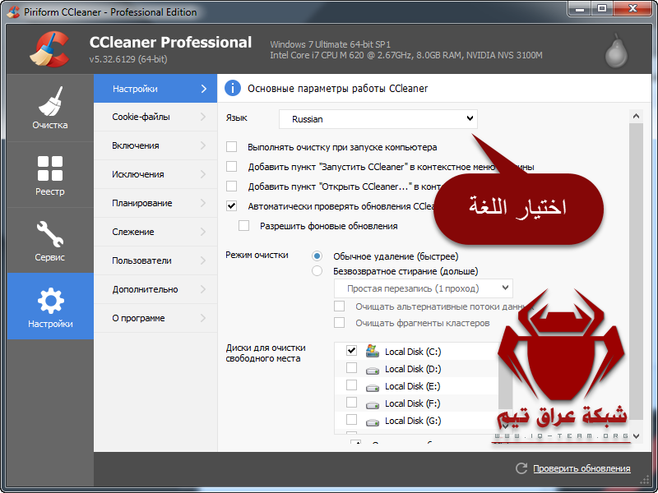Toggle Очищать альтернативные потоки данных checkbox
Viewport: 658px width, 493px height.
[339, 306]
